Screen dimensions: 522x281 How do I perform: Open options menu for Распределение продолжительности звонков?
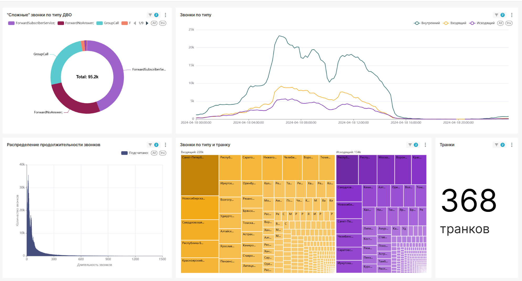(166, 145)
